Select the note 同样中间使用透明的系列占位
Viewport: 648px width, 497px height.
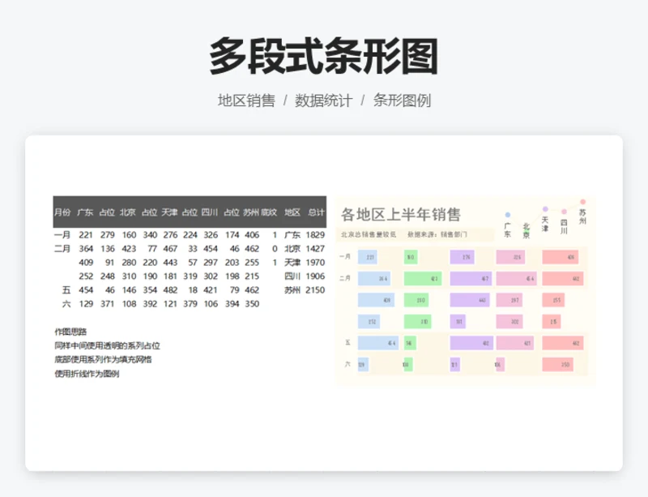point(108,345)
